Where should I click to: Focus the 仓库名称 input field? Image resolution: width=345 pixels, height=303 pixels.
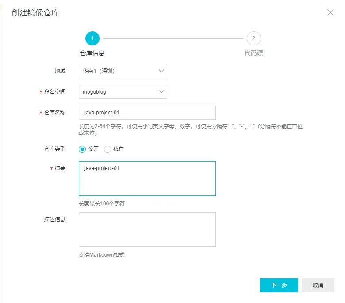[147, 113]
